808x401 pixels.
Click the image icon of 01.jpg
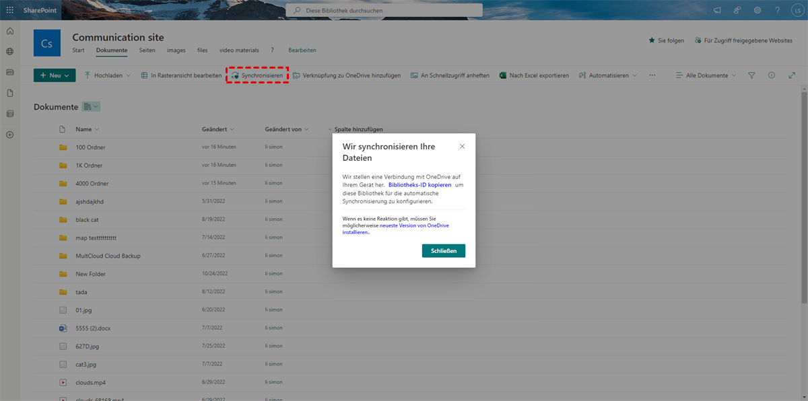point(63,310)
